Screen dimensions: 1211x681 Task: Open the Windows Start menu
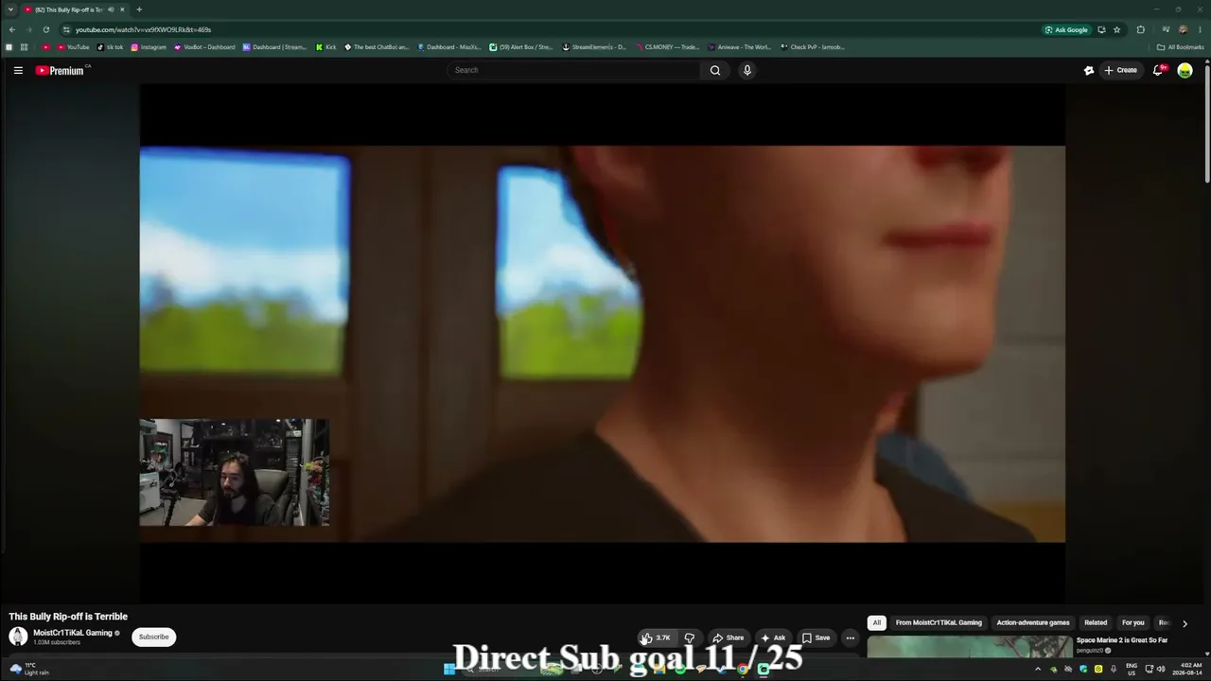coord(449,670)
